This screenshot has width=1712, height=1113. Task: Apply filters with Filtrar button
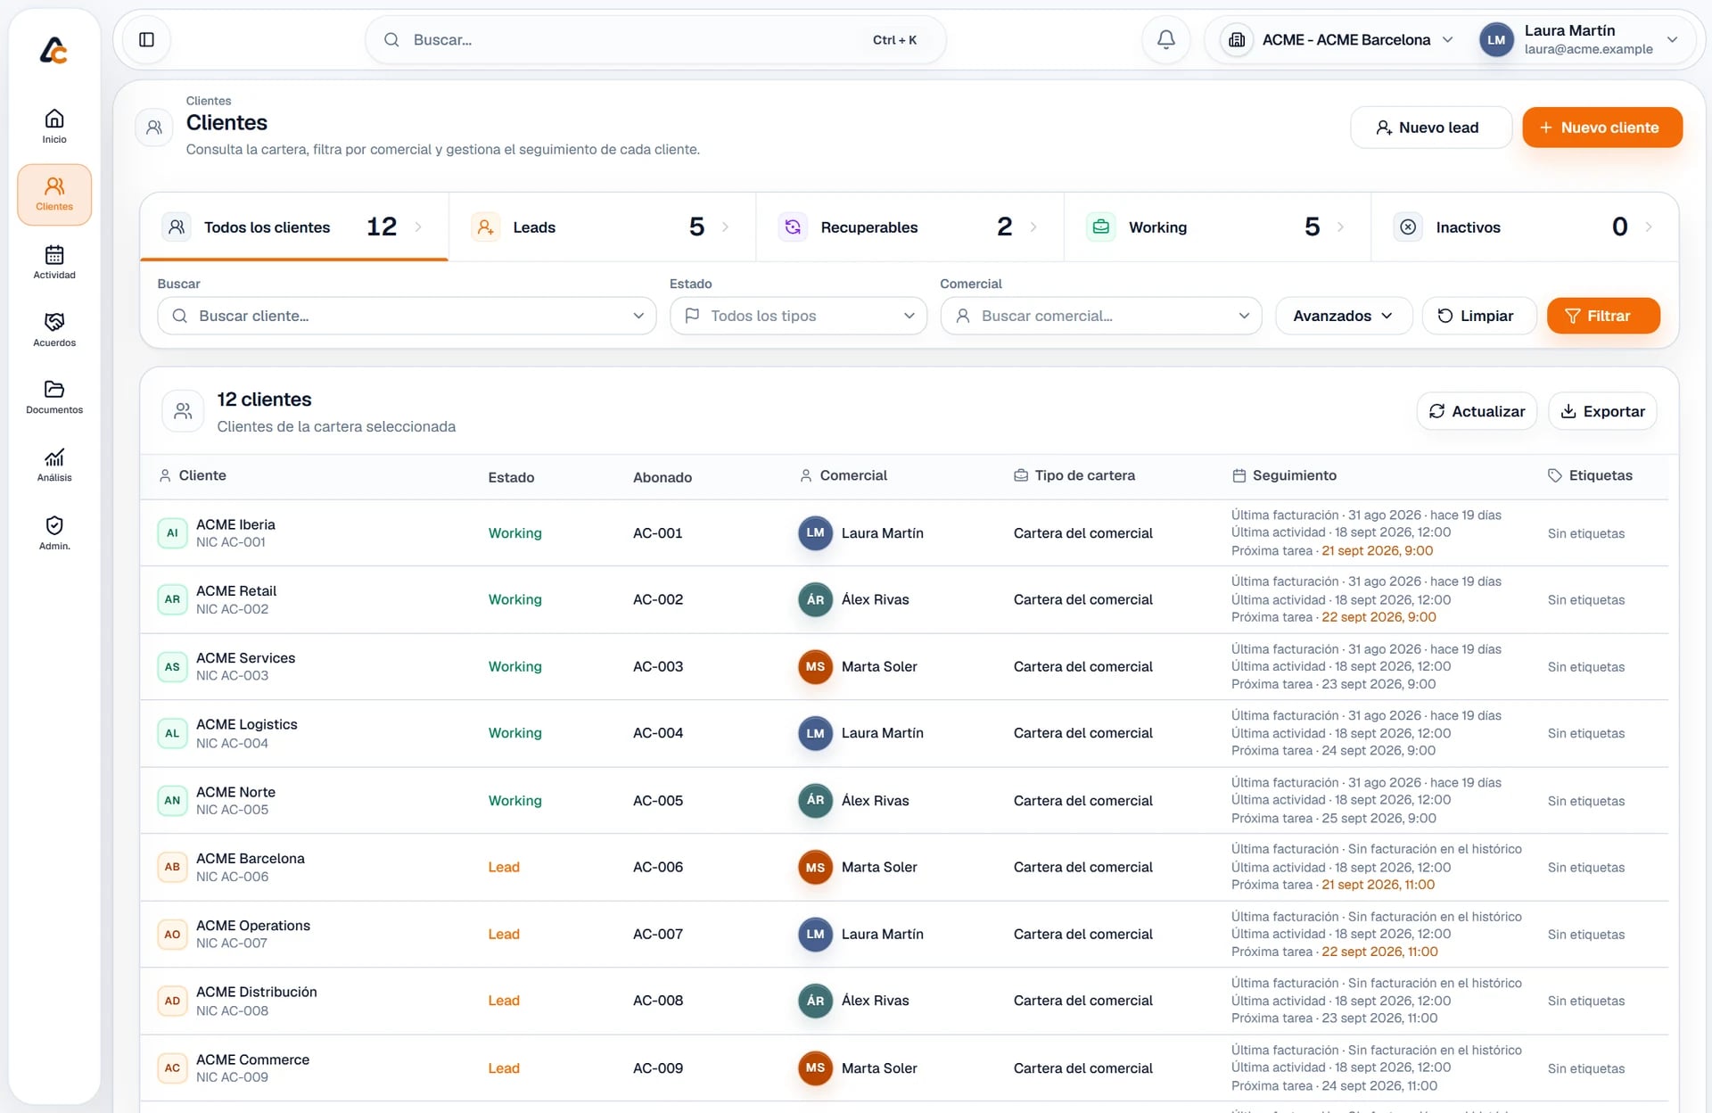tap(1603, 316)
